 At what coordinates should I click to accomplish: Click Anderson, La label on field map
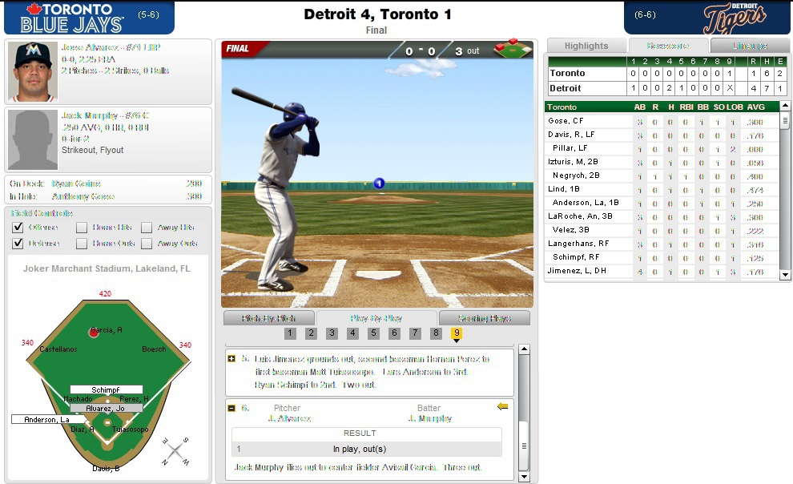(49, 419)
